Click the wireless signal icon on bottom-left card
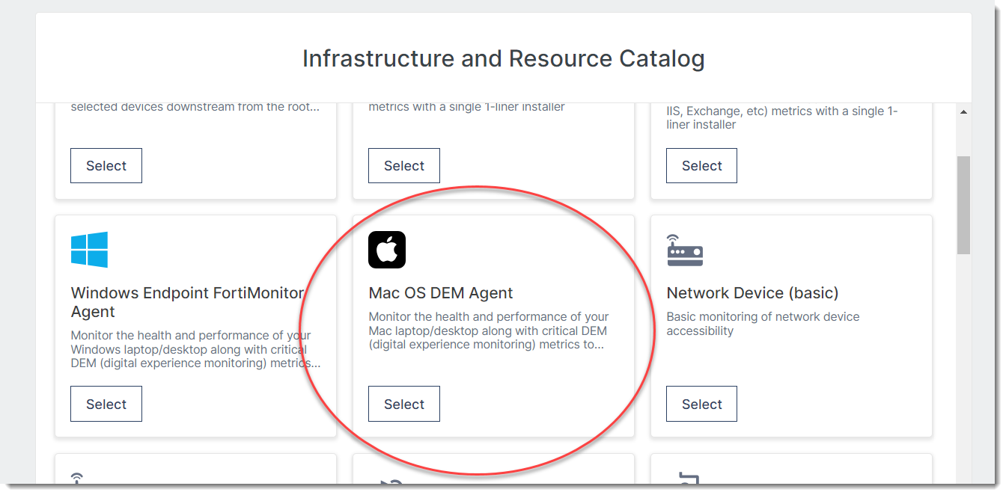This screenshot has height=495, width=1006. (76, 477)
